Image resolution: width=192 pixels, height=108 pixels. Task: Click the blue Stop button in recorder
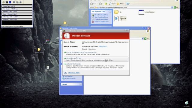(10, 2)
